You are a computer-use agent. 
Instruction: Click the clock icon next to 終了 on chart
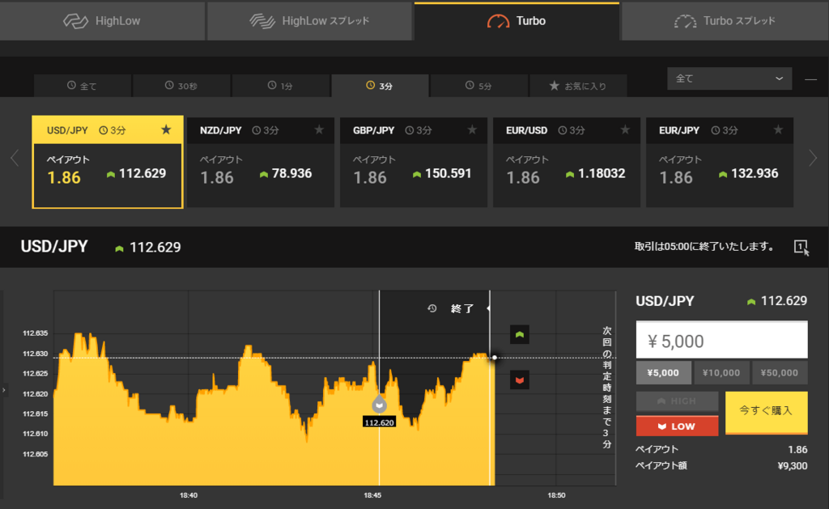[x=431, y=308]
